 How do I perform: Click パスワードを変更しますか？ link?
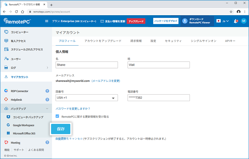click(x=73, y=109)
